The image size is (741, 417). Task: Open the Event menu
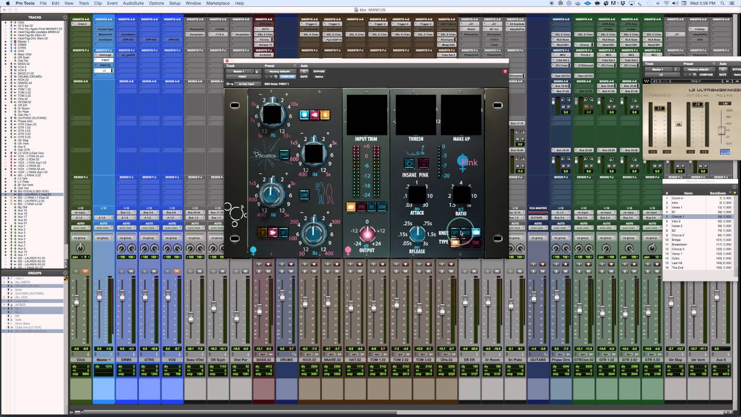[112, 3]
